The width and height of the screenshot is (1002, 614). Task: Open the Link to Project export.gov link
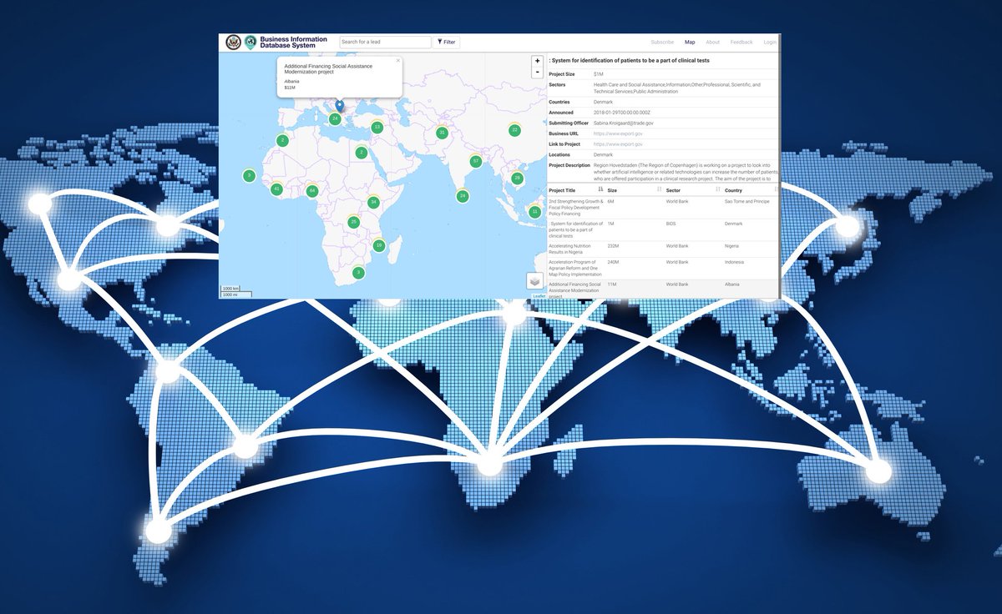click(x=618, y=144)
